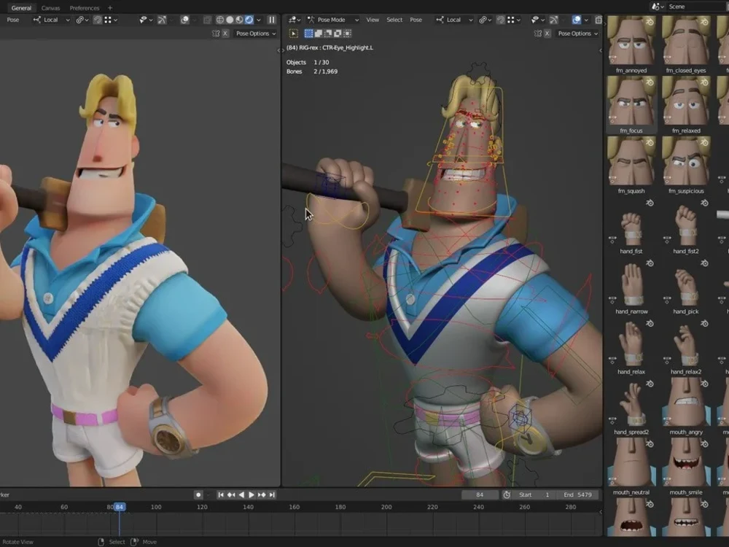
Task: Select rendered shading in left viewport
Action: click(x=249, y=20)
